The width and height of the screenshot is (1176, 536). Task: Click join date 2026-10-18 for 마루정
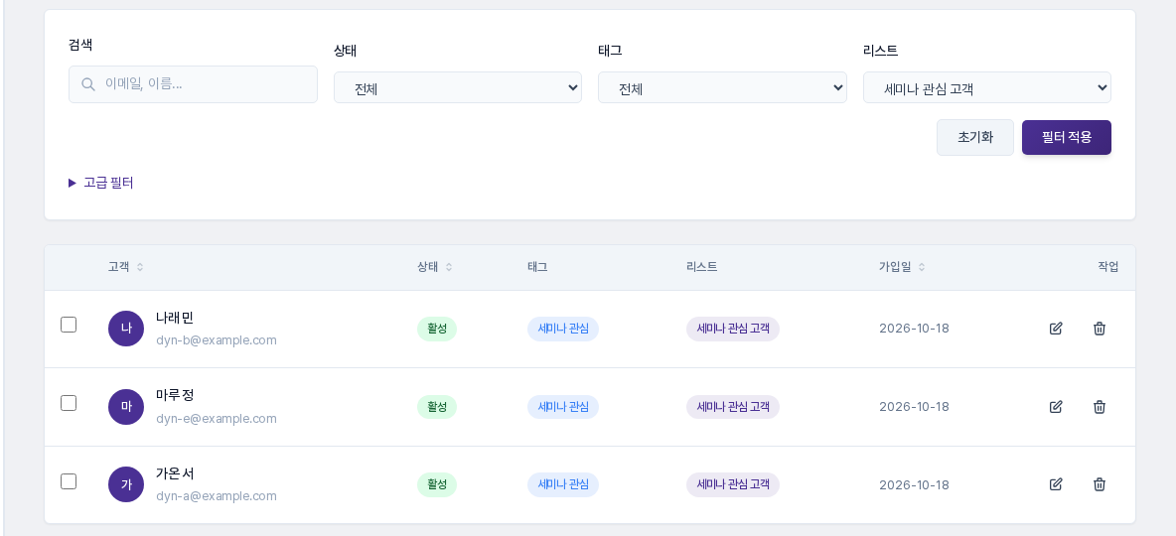pos(914,407)
